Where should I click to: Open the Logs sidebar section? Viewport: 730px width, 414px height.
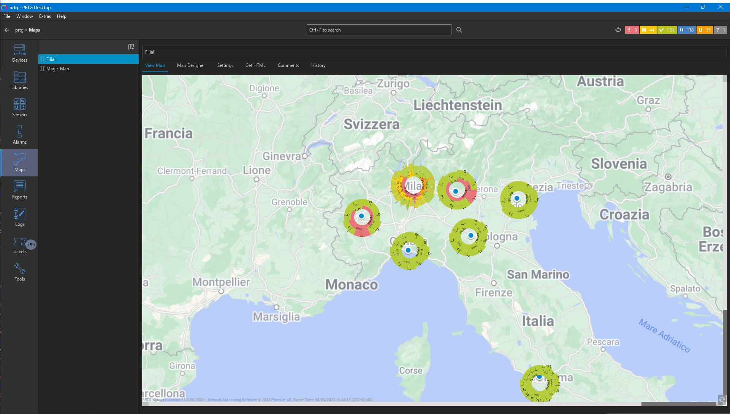click(x=19, y=217)
